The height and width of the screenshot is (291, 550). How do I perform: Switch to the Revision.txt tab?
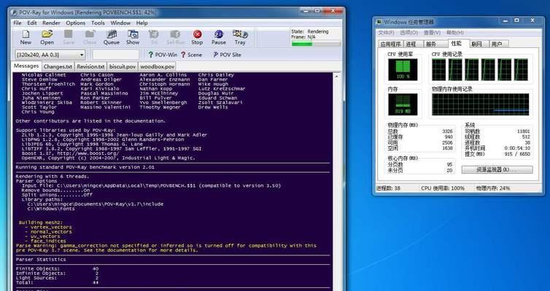(90, 66)
